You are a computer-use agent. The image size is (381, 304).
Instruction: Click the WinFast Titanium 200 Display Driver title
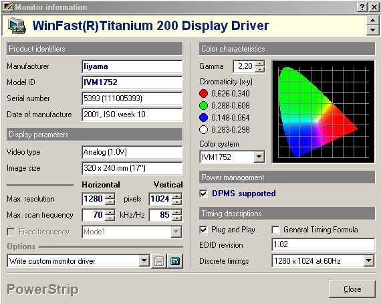(x=150, y=25)
